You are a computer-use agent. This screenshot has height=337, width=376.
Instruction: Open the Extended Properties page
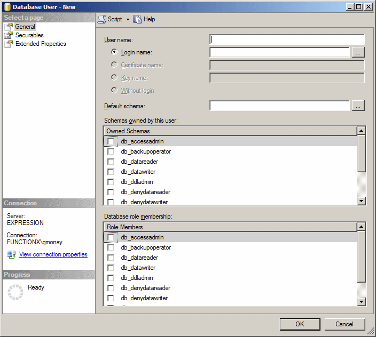[41, 44]
